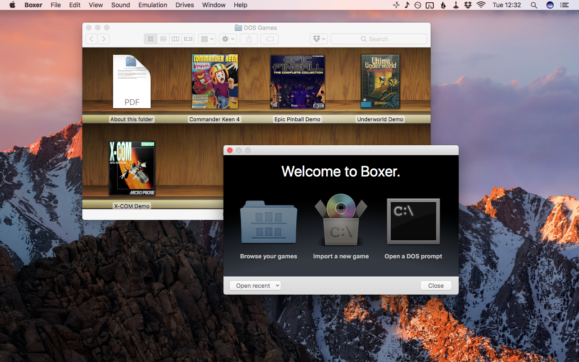This screenshot has height=362, width=579.
Task: Open the Help menu
Action: pyautogui.click(x=241, y=5)
